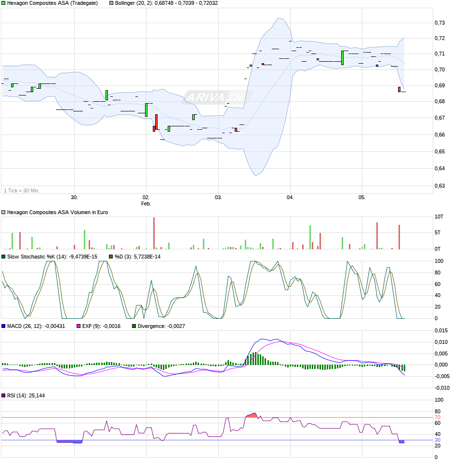453x462 pixels.
Task: Click the '03.' date axis label
Action: point(218,197)
